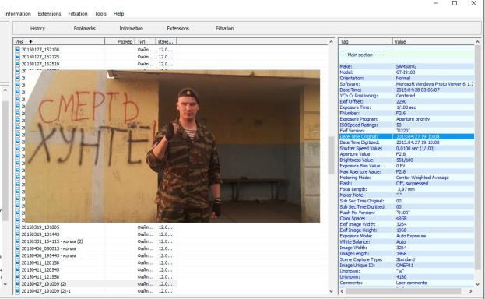Click EXIF panel horizontal scroll right arrow
This screenshot has height=299, width=485.
pos(470,291)
